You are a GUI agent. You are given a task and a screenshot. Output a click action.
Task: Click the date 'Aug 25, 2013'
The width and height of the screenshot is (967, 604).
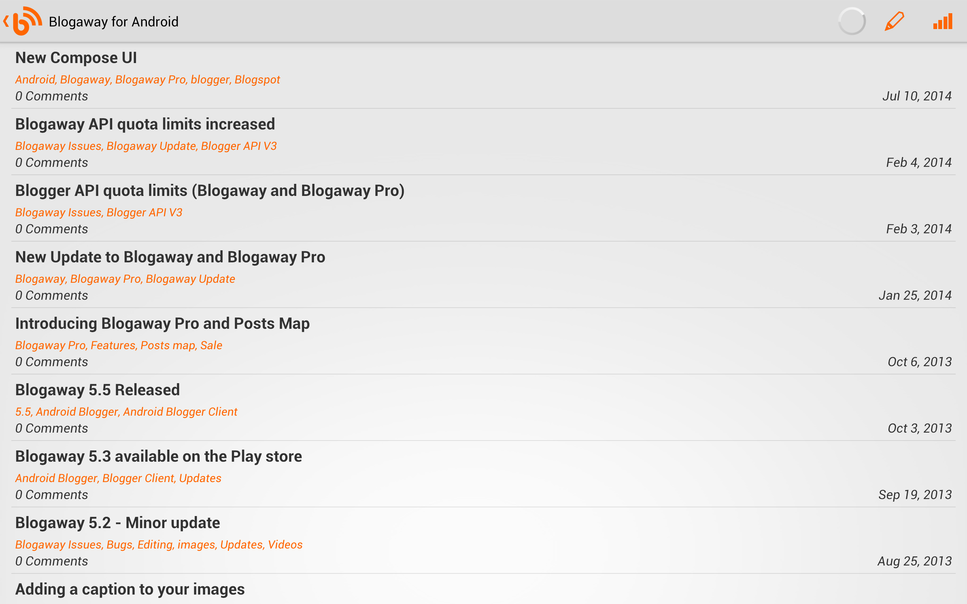pyautogui.click(x=914, y=561)
